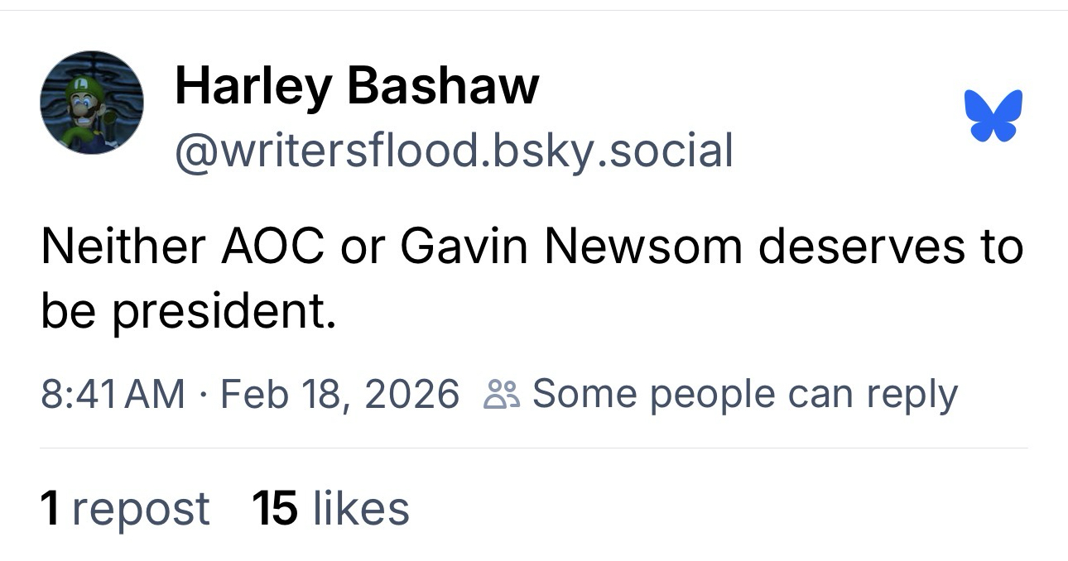Open the "15 likes" list
The width and height of the screenshot is (1068, 561).
(330, 508)
